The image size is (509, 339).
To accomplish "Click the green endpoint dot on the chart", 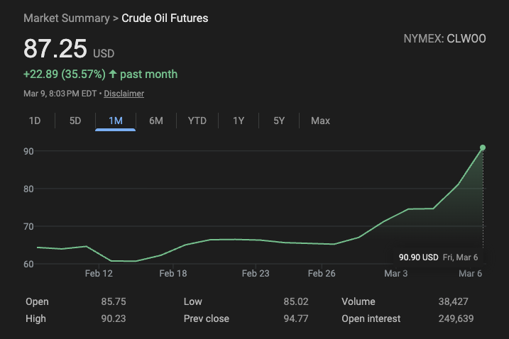I will (x=483, y=148).
